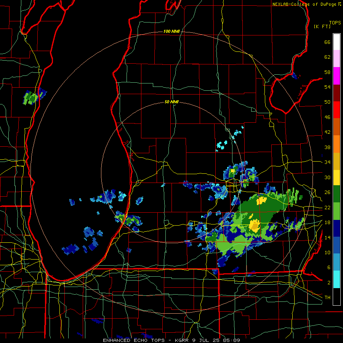Click legend value 54

[327, 87]
